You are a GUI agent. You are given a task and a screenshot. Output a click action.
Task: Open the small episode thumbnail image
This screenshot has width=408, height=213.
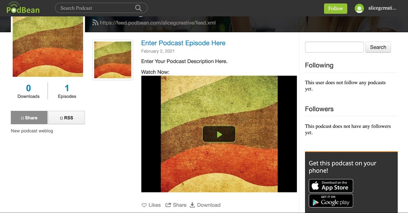pyautogui.click(x=113, y=60)
